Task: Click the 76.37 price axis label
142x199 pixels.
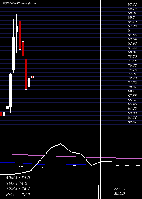Action: (x=132, y=65)
